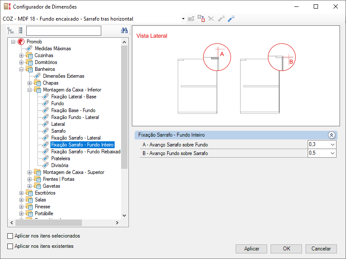This screenshot has width=346, height=259.
Task: Expand the Portábille folder
Action: point(22,213)
